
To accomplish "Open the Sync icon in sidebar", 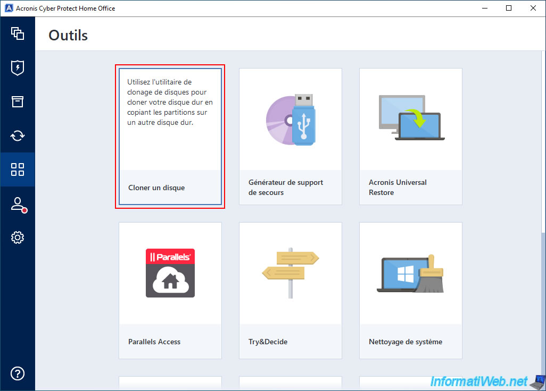I will pyautogui.click(x=18, y=135).
